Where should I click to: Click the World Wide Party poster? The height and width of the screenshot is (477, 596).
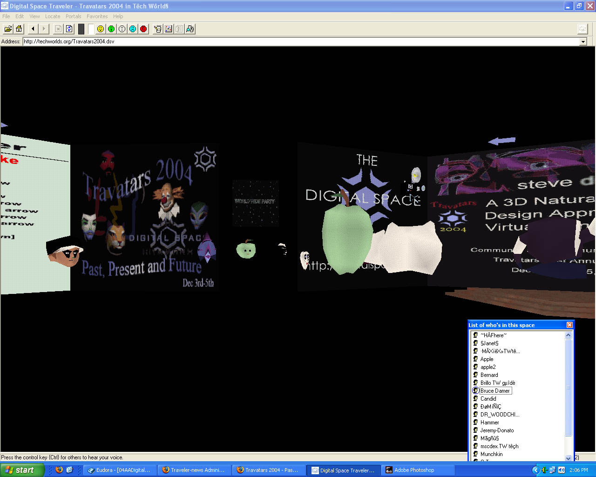[255, 203]
